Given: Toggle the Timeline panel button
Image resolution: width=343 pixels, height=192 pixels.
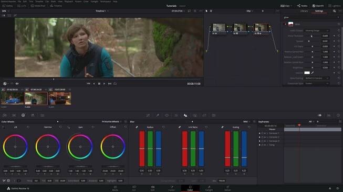Looking at the screenshot, I should pyautogui.click(x=56, y=6).
